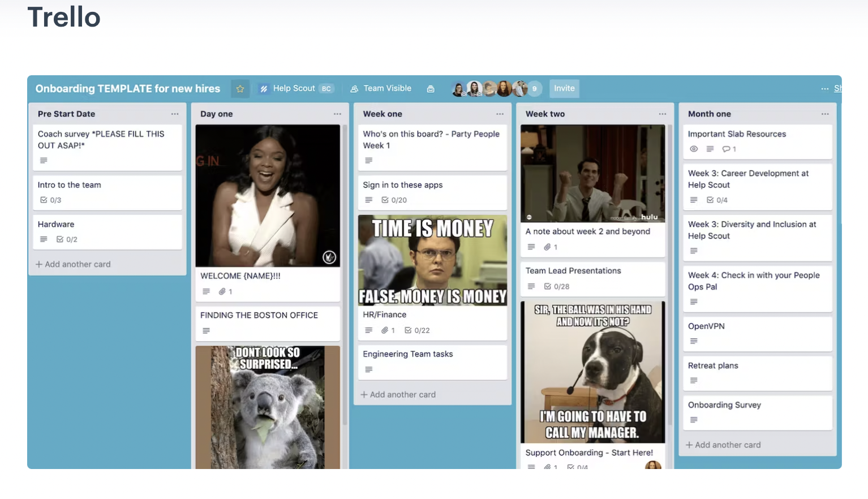Image resolution: width=868 pixels, height=499 pixels.
Task: Click description icon on Hardware card
Action: pyautogui.click(x=44, y=239)
